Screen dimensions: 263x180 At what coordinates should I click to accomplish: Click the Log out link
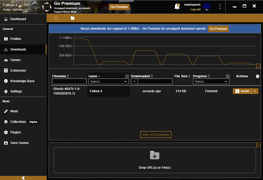coord(195,10)
